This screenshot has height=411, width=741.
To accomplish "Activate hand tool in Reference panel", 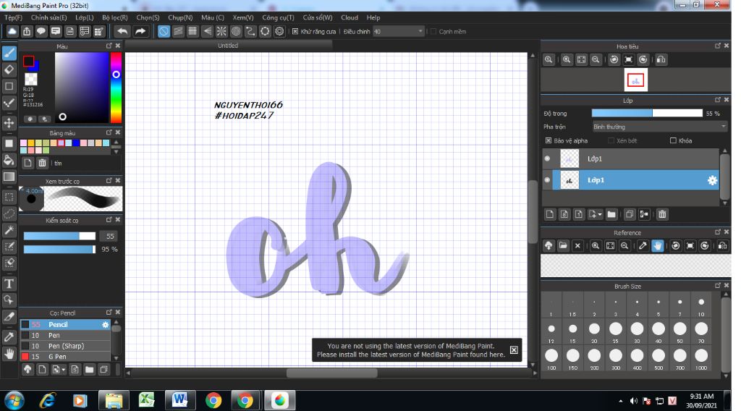I will 657,245.
